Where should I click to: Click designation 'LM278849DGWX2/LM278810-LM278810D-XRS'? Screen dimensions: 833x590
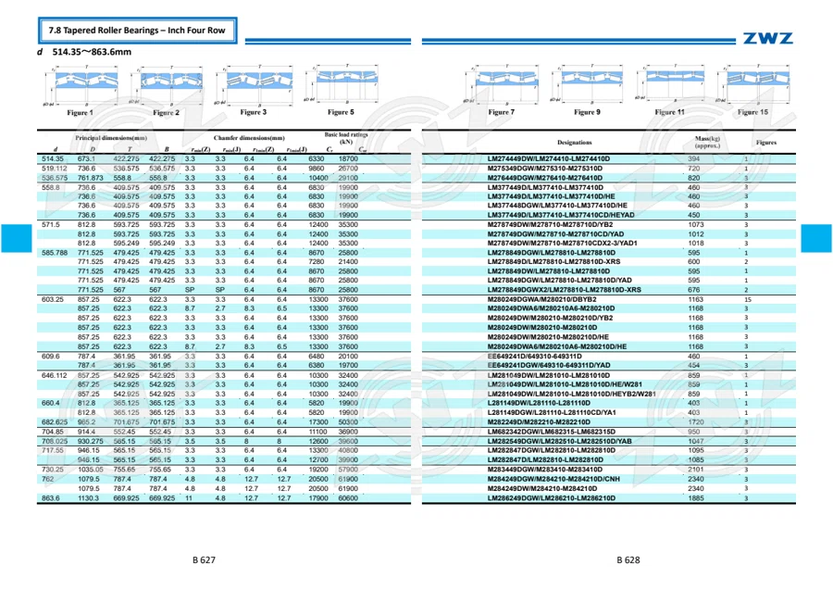(565, 290)
